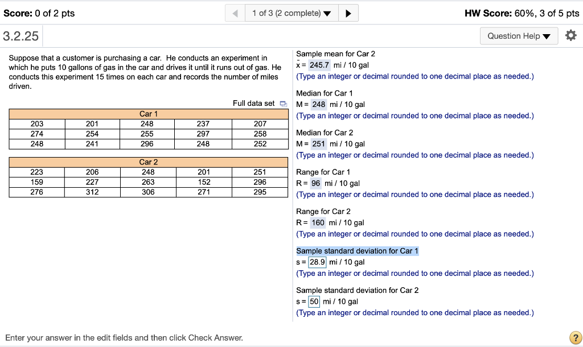
Task: Click the 'HW Score: 60%, 3 of 5 pts' text
Action: 522,14
